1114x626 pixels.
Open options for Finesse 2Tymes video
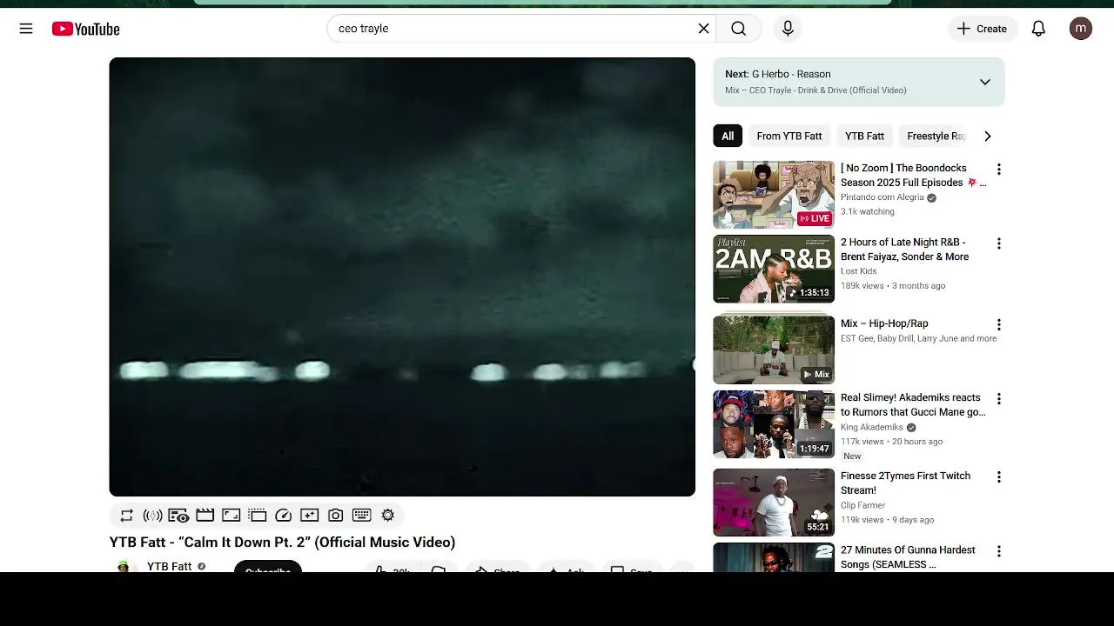coord(998,477)
